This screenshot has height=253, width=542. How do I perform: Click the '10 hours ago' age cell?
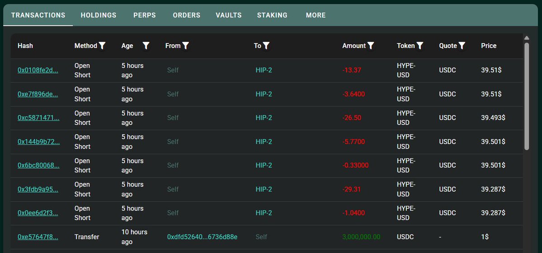134,237
